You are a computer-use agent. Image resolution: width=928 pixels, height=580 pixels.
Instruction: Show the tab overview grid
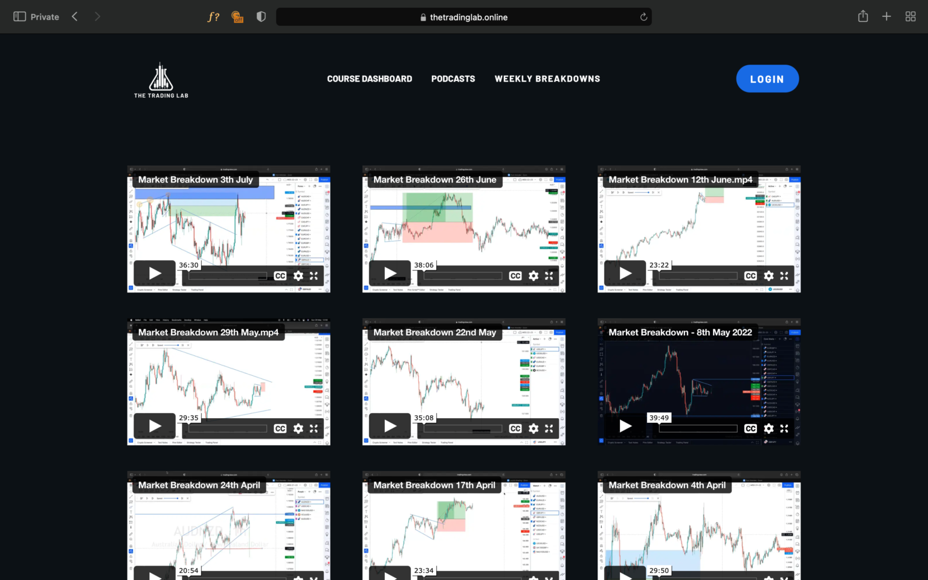click(910, 16)
